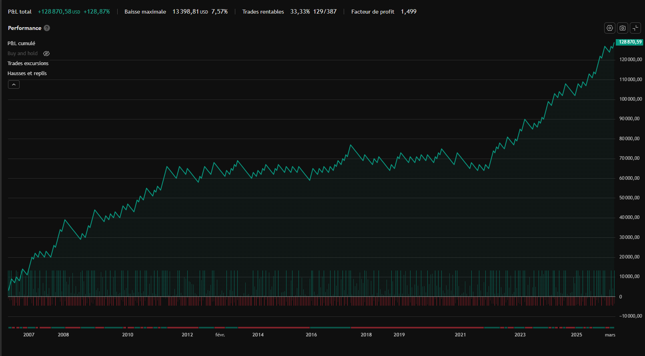645x356 pixels.
Task: Toggle the P&L cumulé series
Action: tap(21, 43)
